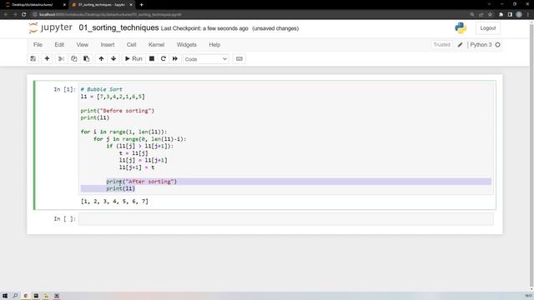Image resolution: width=534 pixels, height=300 pixels.
Task: Open a new browser tab
Action: [x=141, y=5]
